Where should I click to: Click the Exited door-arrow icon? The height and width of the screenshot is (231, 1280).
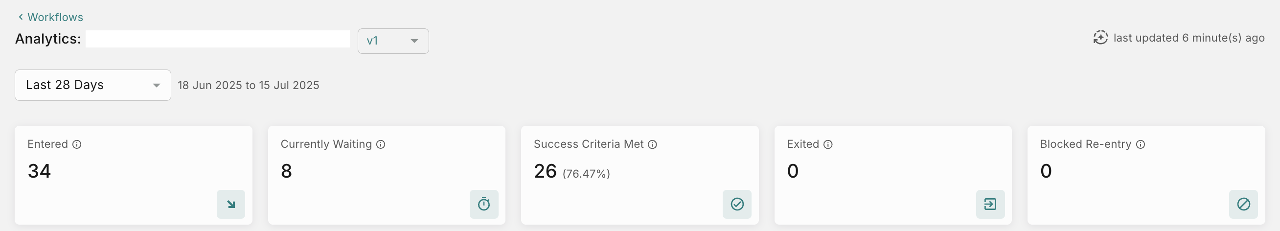pos(990,204)
